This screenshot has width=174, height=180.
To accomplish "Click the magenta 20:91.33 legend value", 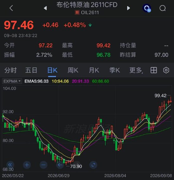I will coord(80,81).
